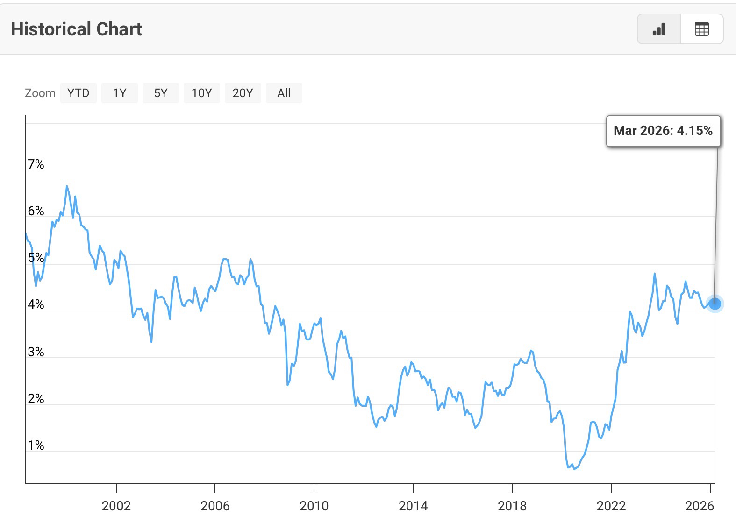Click the Zoom label text
Image resolution: width=736 pixels, height=530 pixels.
pos(40,93)
